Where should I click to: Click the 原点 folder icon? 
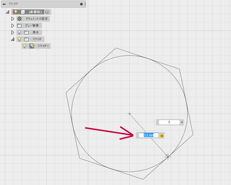[26, 32]
